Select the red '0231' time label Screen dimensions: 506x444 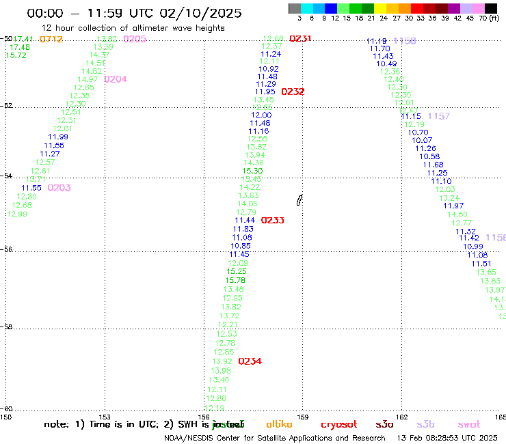pyautogui.click(x=300, y=38)
